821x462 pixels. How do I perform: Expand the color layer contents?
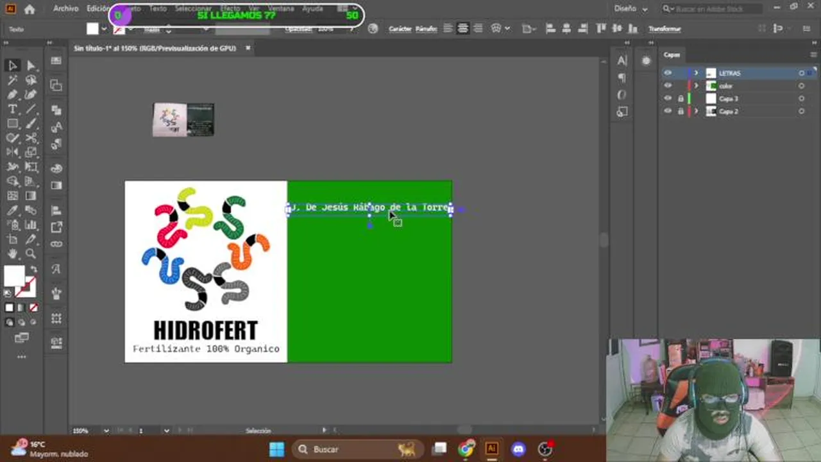[x=697, y=86]
